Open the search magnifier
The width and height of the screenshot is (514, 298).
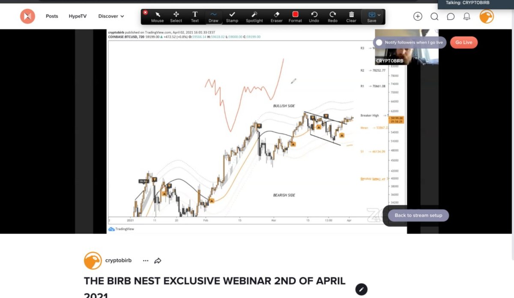[434, 16]
